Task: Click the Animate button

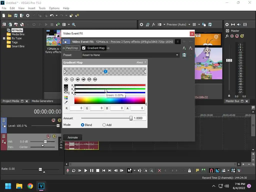Action: coord(73,137)
